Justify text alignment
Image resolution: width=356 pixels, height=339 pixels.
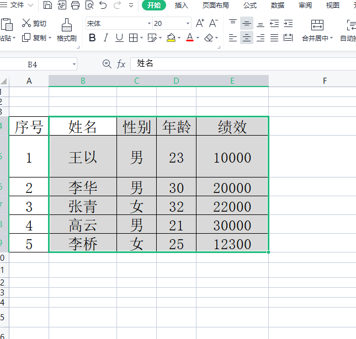(274, 37)
